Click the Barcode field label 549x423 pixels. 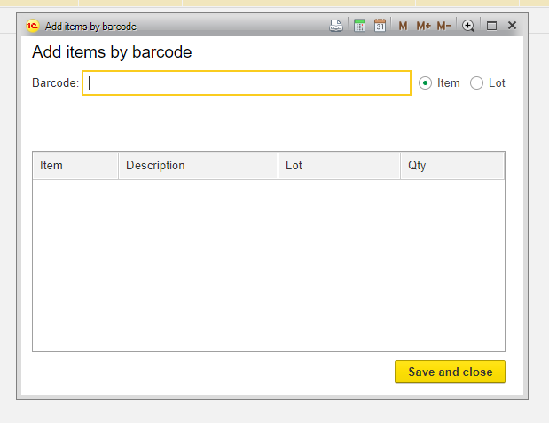[55, 83]
